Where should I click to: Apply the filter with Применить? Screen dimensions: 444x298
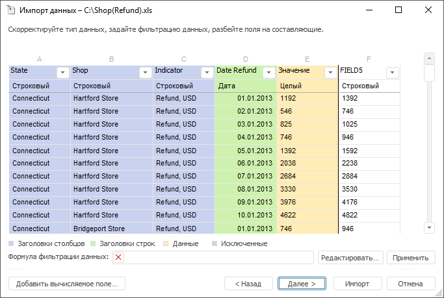click(411, 258)
